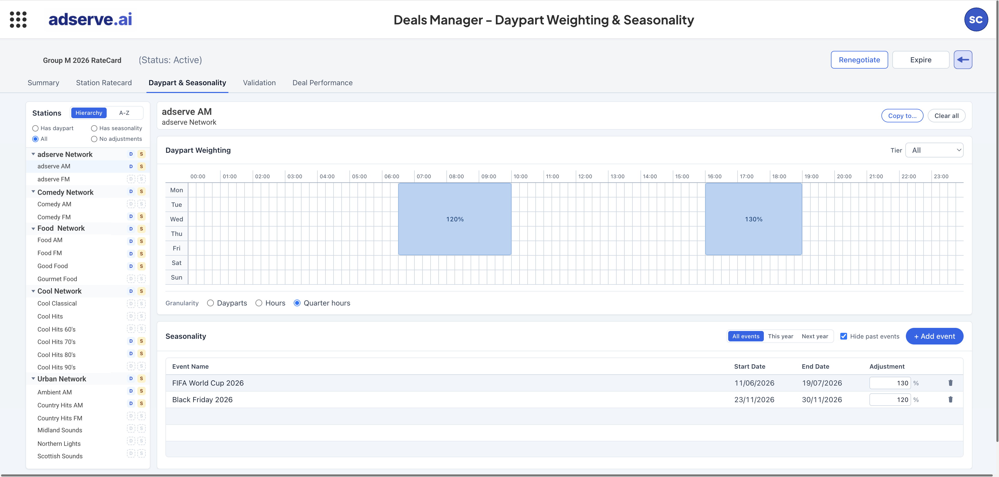Set granularity to Hours
Screen dimensions: 999x477
[x=259, y=303]
